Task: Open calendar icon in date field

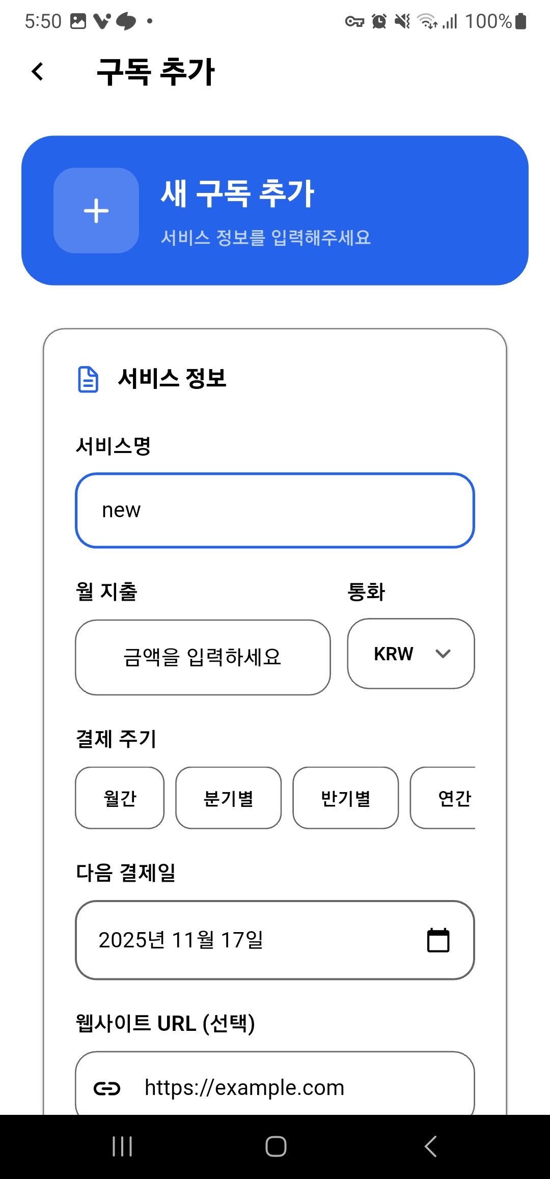Action: (438, 940)
